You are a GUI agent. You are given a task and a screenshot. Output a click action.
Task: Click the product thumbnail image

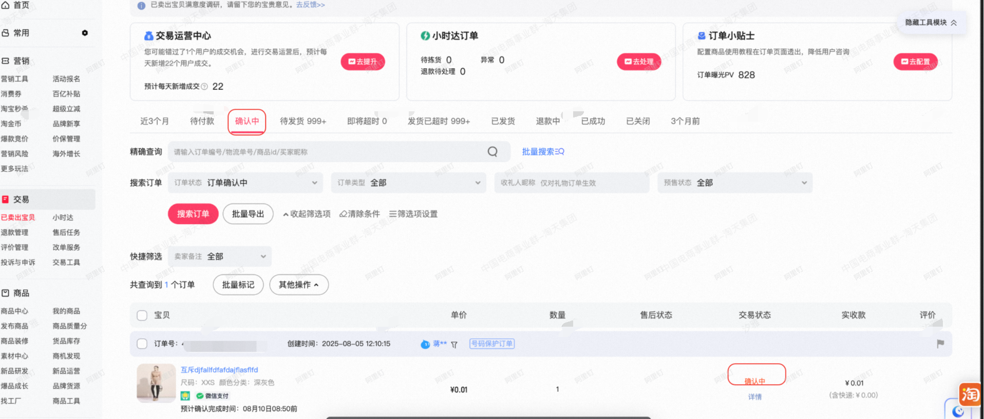(x=156, y=384)
